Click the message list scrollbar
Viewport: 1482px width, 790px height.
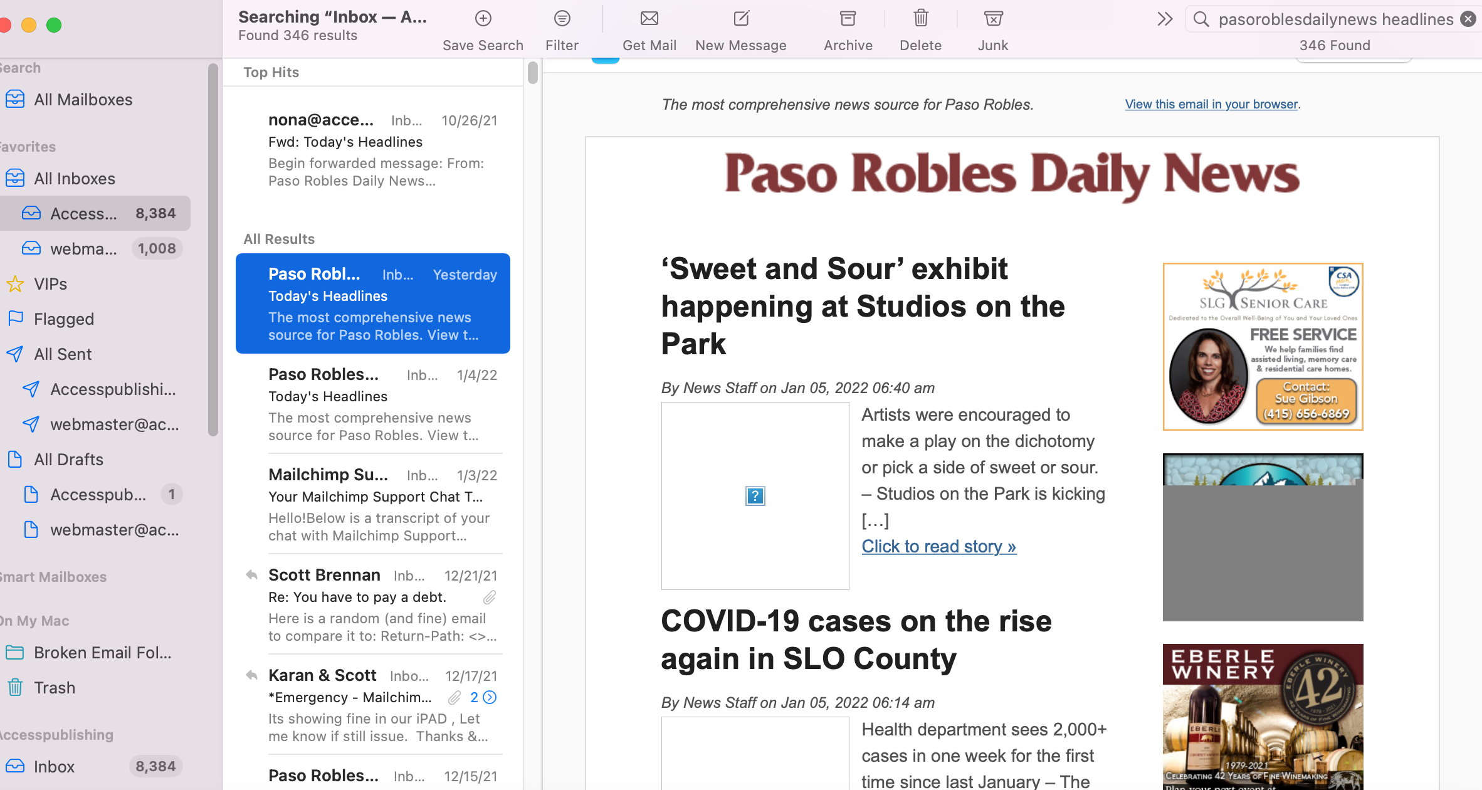pyautogui.click(x=532, y=72)
